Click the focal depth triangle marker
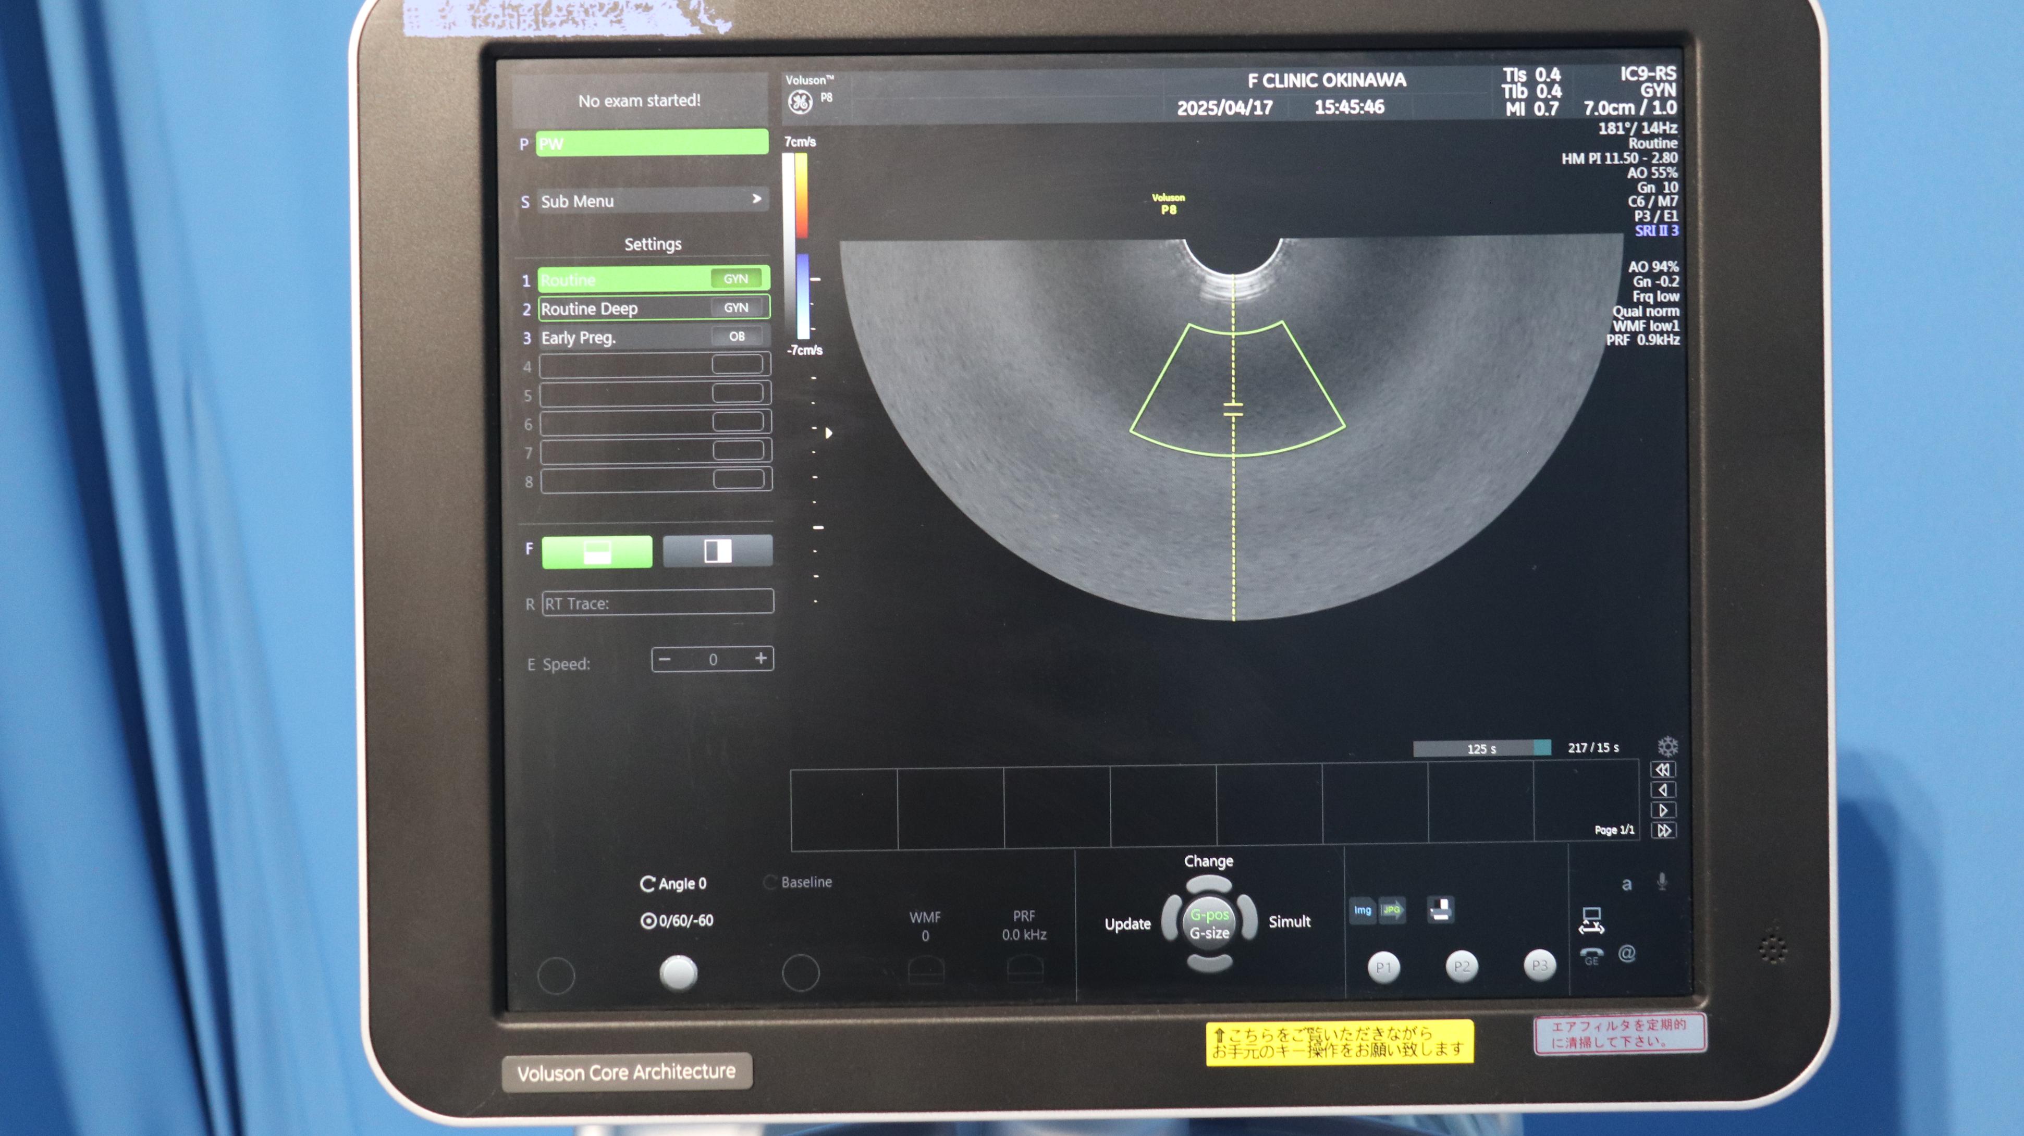The height and width of the screenshot is (1136, 2024). tap(828, 433)
